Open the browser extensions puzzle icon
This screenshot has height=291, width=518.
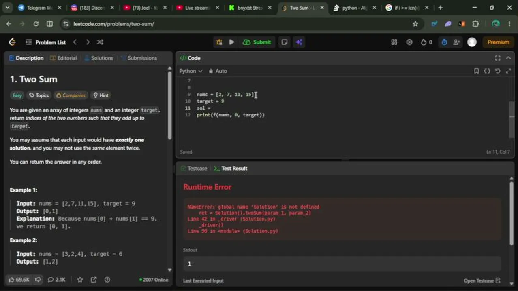pyautogui.click(x=475, y=24)
